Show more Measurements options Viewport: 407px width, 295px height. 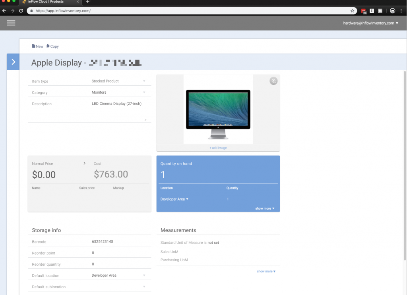(266, 271)
